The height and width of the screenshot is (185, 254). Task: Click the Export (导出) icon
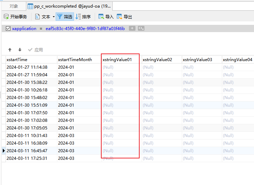click(x=120, y=17)
